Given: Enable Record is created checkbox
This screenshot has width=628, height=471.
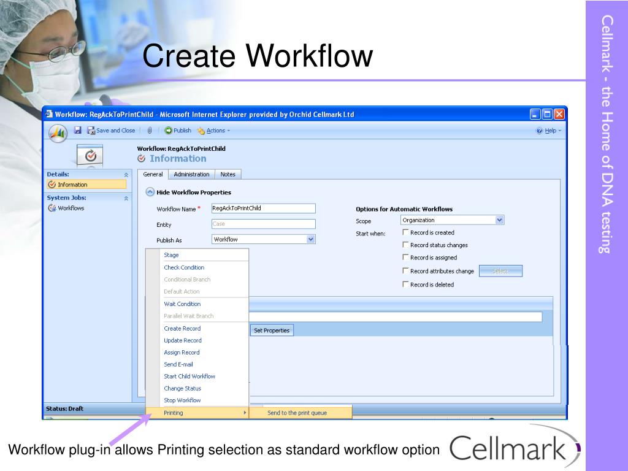Looking at the screenshot, I should pos(406,232).
